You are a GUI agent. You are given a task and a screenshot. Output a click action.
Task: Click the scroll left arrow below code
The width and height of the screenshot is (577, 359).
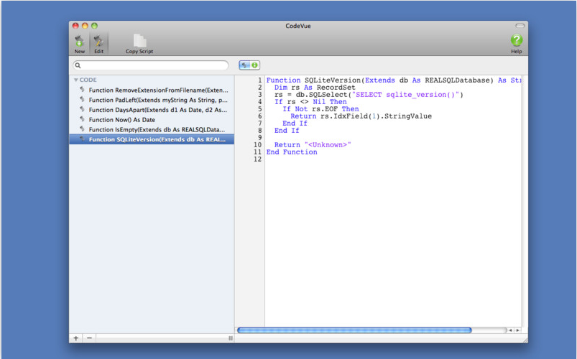(x=510, y=330)
